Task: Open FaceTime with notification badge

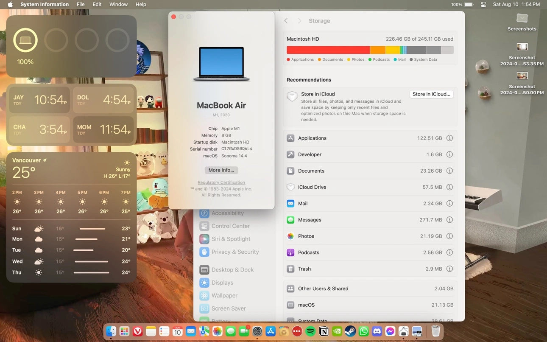Action: (244, 331)
